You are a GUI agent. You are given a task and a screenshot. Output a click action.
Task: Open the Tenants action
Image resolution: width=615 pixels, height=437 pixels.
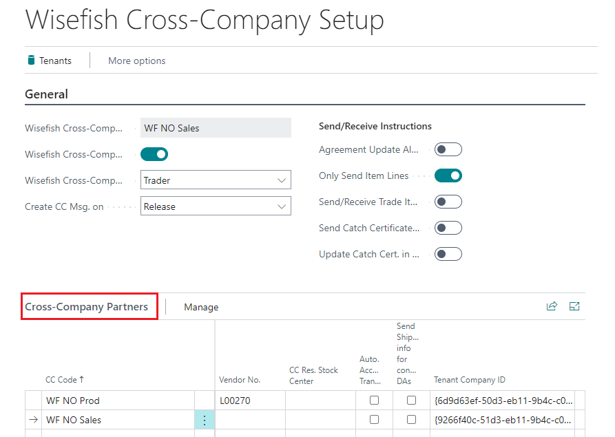click(x=50, y=61)
